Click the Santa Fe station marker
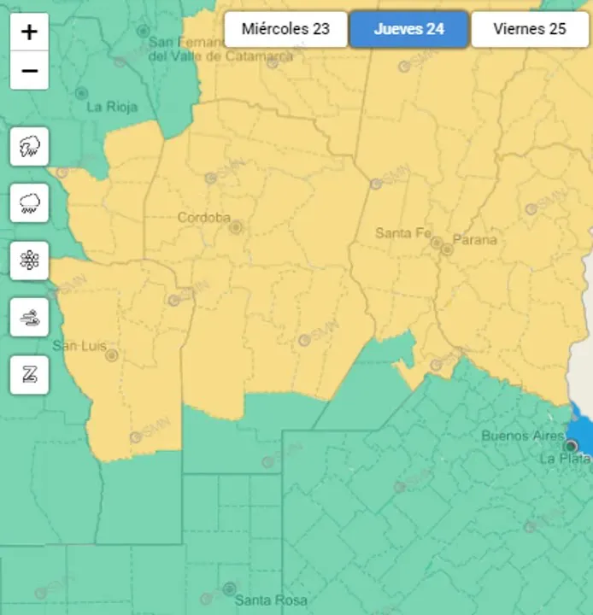 pyautogui.click(x=437, y=243)
